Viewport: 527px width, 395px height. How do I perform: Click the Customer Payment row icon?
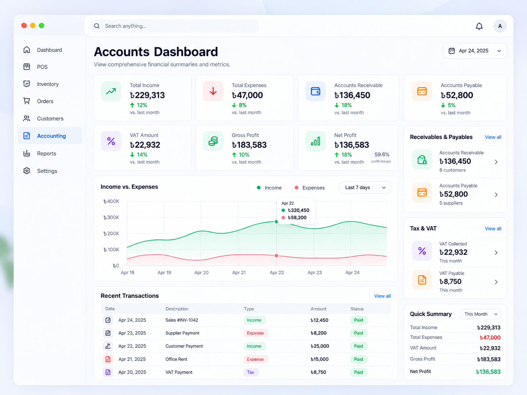coord(108,346)
